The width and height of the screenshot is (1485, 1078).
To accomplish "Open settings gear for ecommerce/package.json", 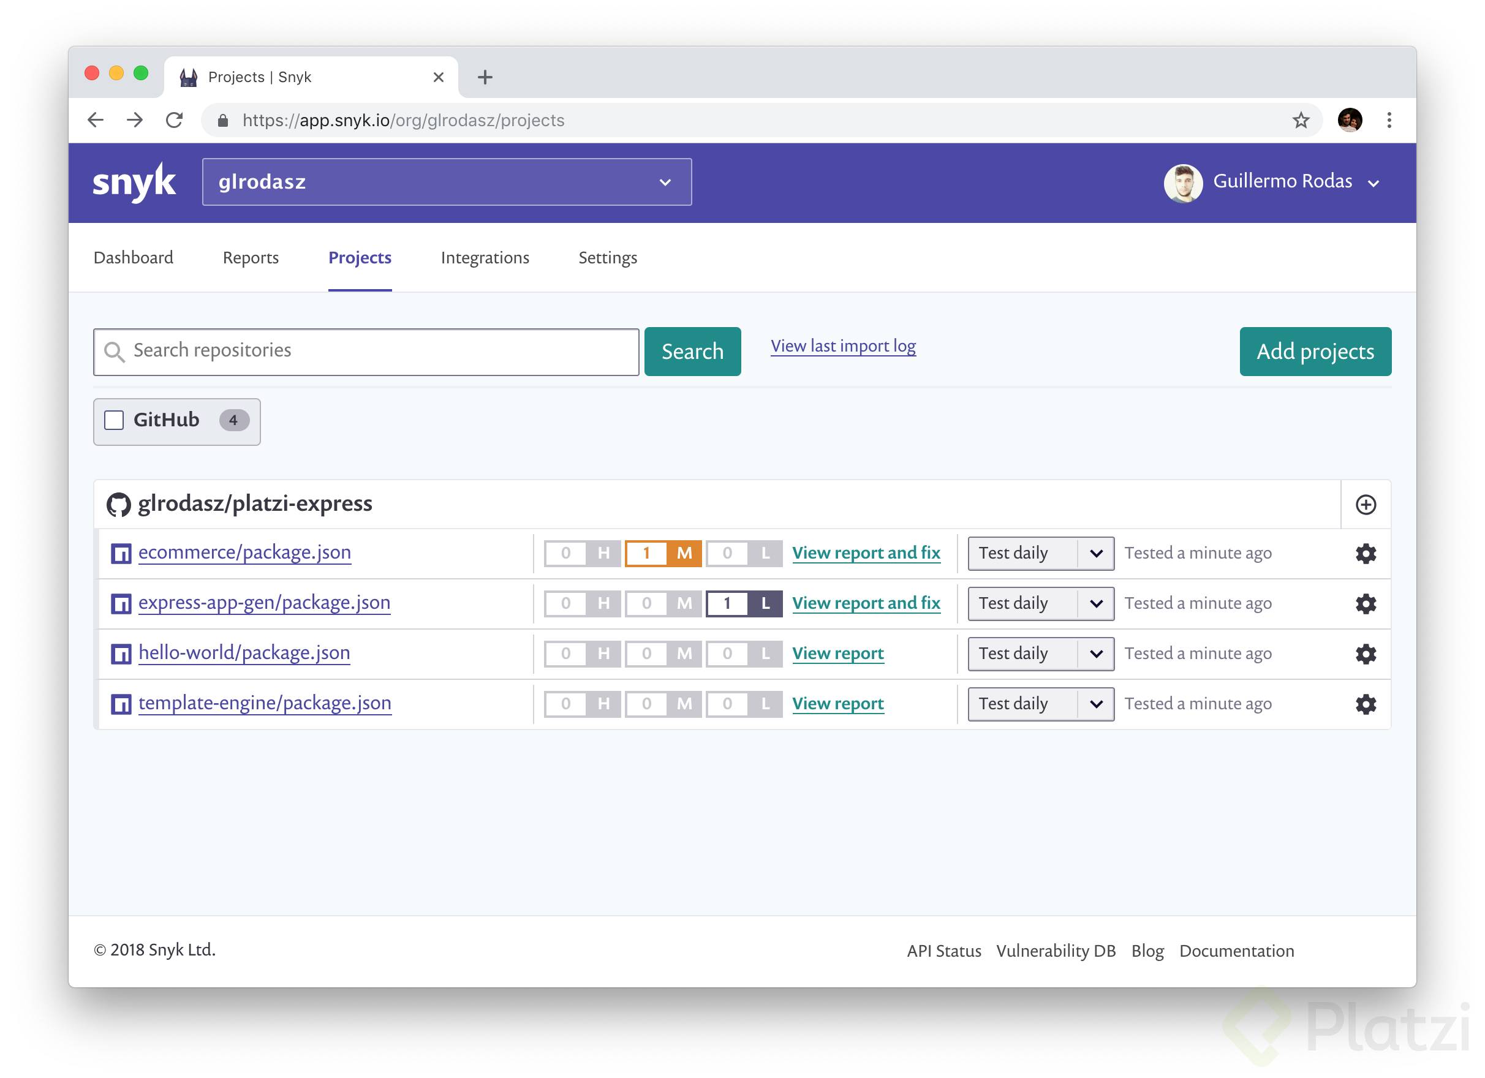I will (x=1365, y=554).
